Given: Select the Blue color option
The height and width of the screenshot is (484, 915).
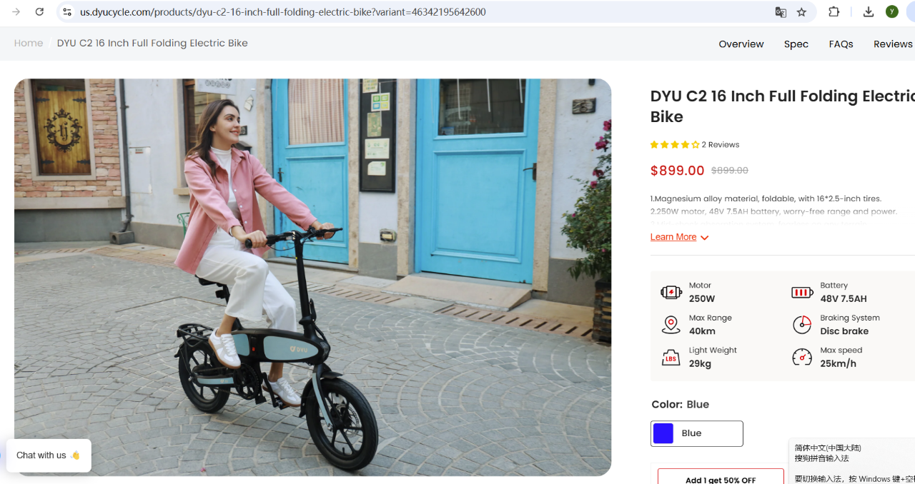Looking at the screenshot, I should (697, 433).
